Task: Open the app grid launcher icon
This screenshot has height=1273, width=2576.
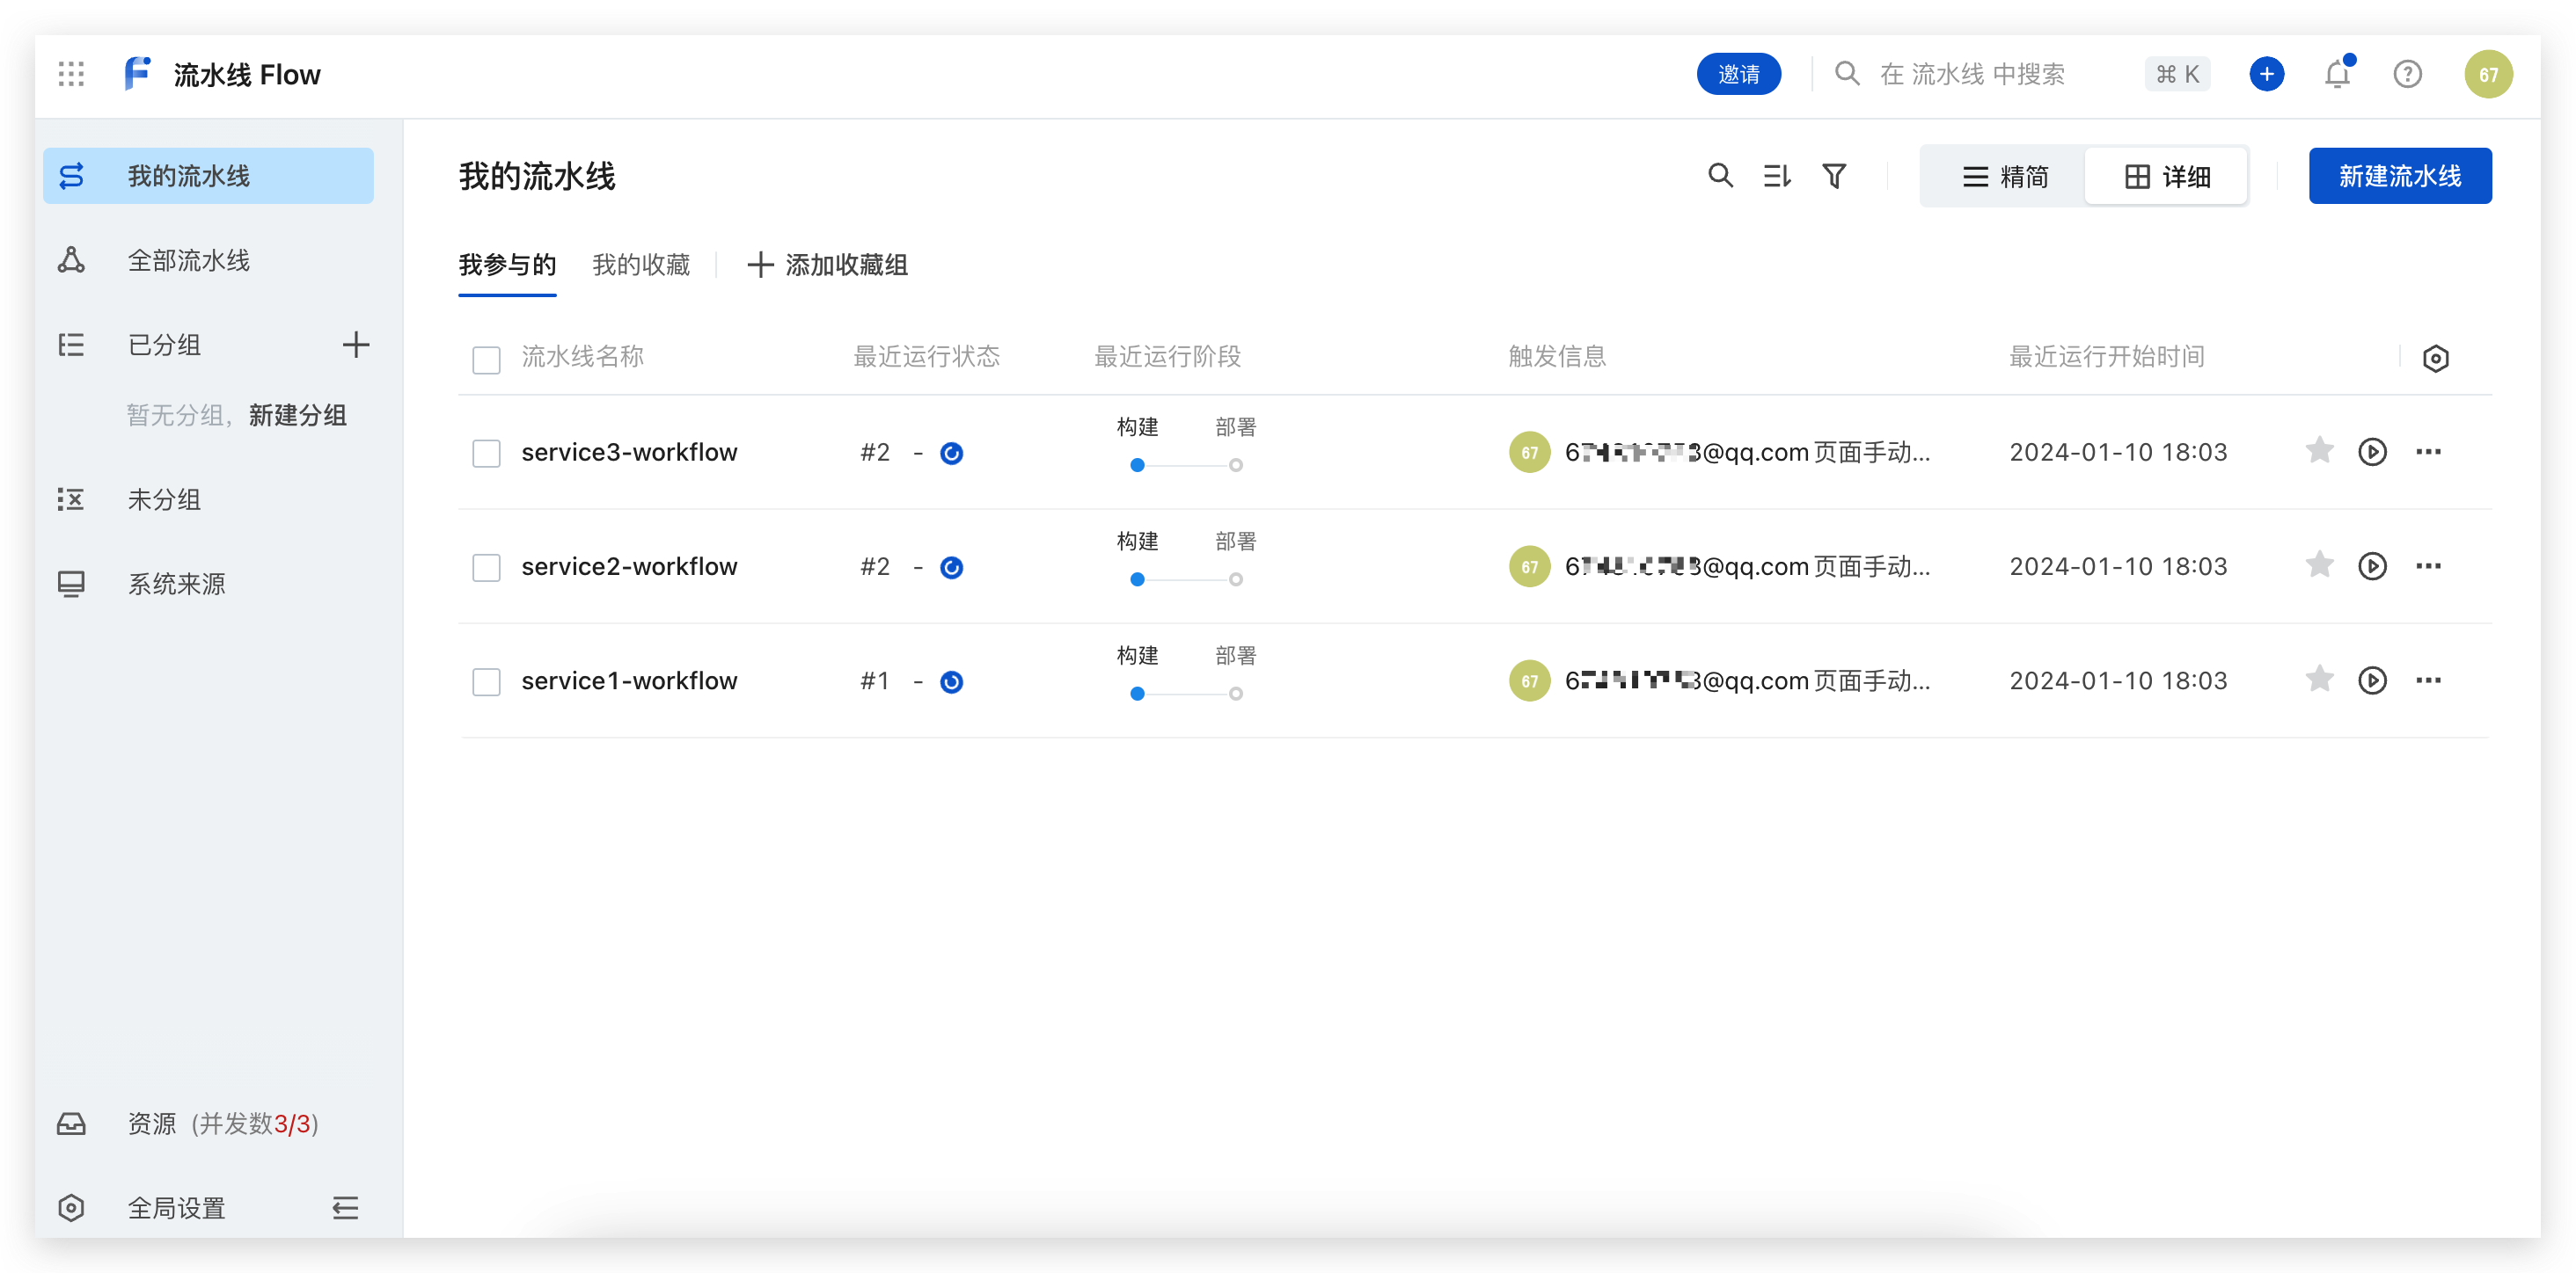Action: click(x=71, y=74)
